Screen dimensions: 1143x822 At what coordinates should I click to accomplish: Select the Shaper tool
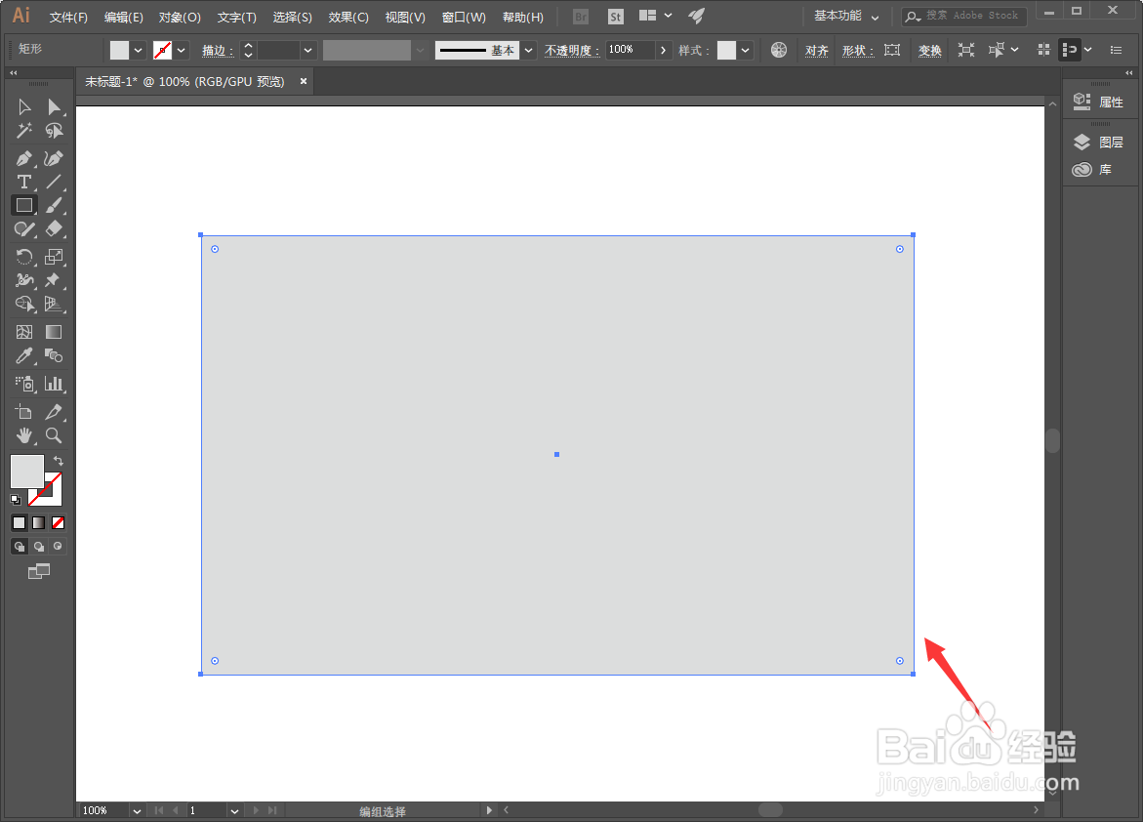tap(24, 229)
